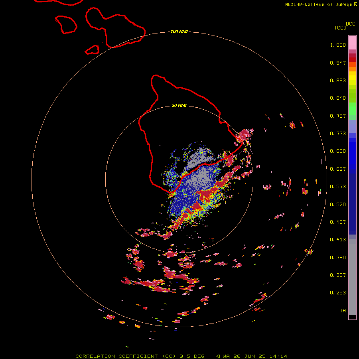Select the 0.733 color scale value
This screenshot has height=359, width=359.
tap(338, 134)
